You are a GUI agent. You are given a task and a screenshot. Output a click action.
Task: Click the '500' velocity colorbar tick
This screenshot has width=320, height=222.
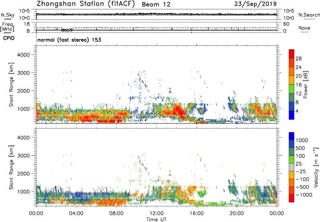tap(300, 148)
